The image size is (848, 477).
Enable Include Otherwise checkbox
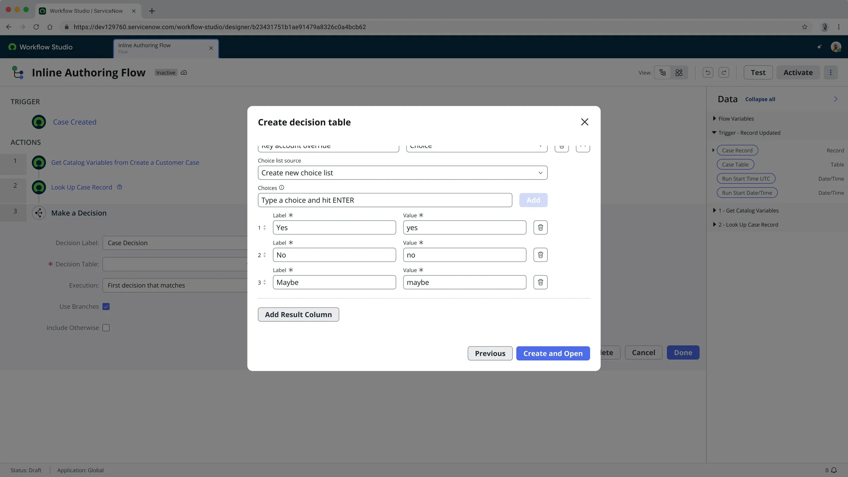coord(106,328)
